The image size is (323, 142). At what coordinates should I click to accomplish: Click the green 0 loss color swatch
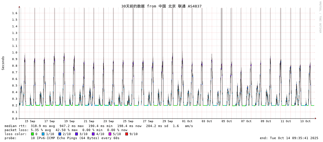tap(33, 134)
